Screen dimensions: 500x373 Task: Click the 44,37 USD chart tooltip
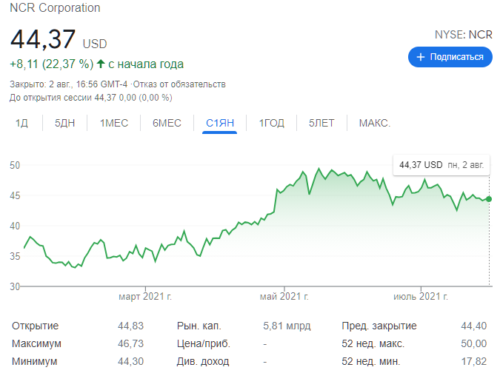pos(440,164)
